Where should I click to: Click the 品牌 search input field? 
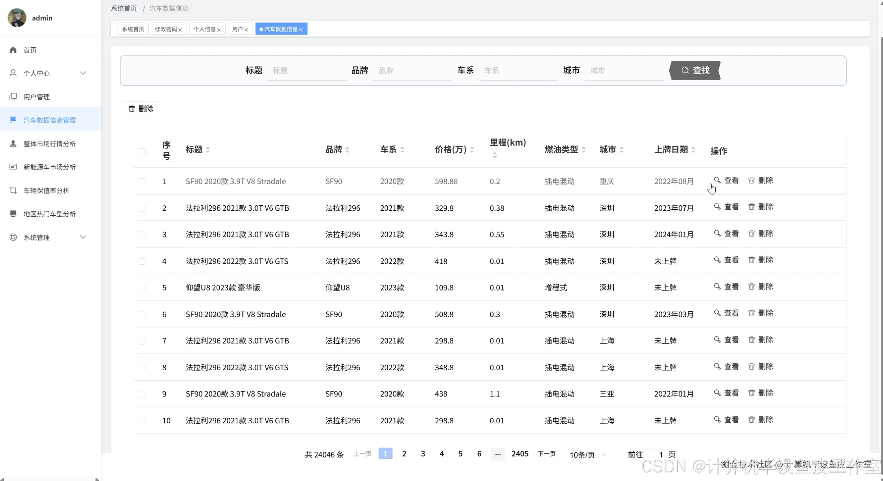click(412, 71)
